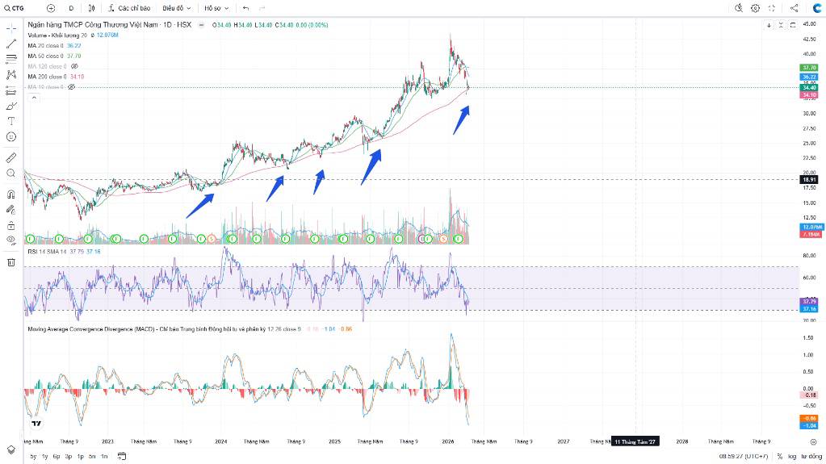Viewport: 826px width, 464px height.
Task: Click the MACD indicator legend title
Action: tap(165, 329)
